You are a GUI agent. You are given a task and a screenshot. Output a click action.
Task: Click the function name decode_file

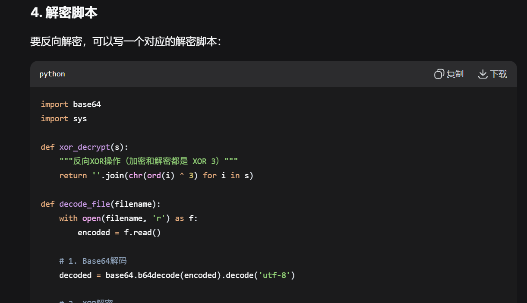pyautogui.click(x=85, y=204)
